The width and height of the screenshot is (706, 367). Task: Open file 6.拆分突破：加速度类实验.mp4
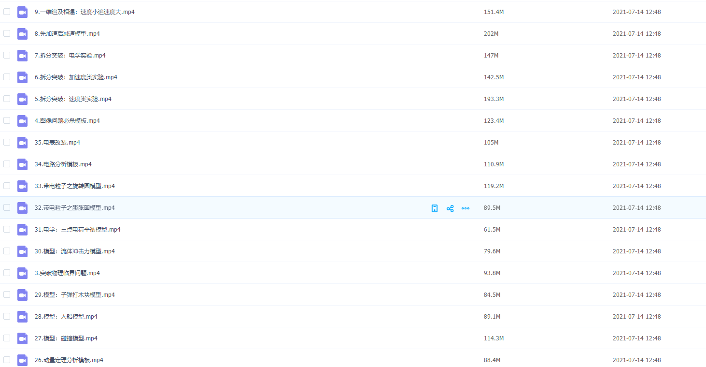(x=76, y=77)
